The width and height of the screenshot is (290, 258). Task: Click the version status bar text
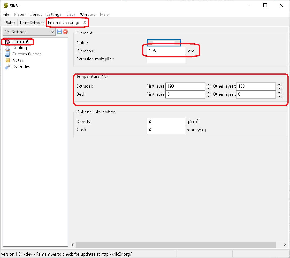pos(66,254)
